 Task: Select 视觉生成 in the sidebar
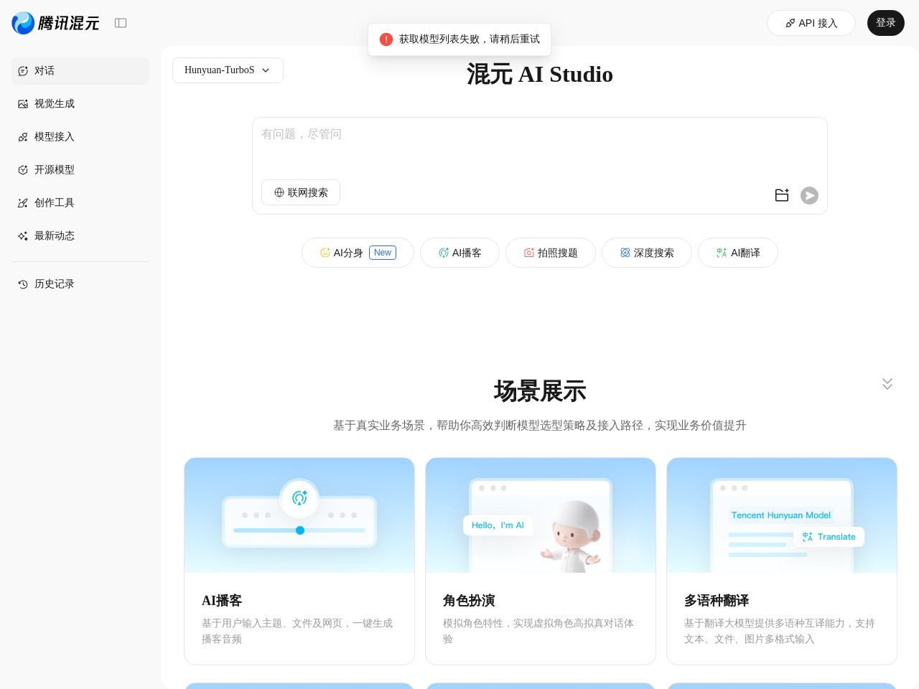[55, 103]
